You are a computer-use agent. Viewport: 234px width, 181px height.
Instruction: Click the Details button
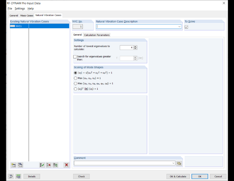click(x=32, y=176)
